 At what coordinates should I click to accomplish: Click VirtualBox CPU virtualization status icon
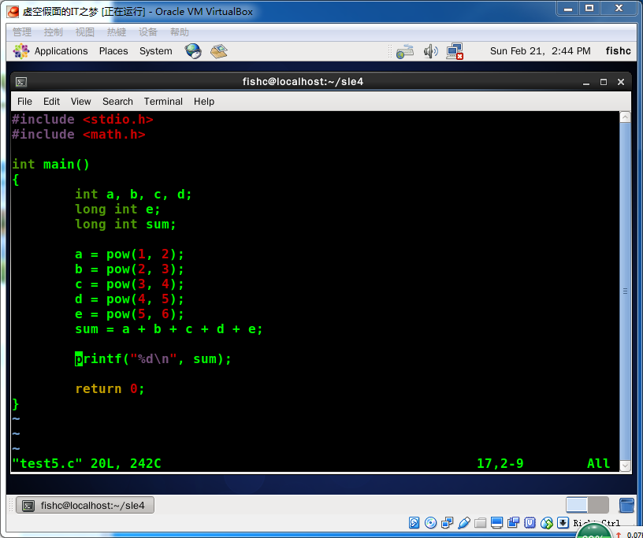[x=530, y=523]
